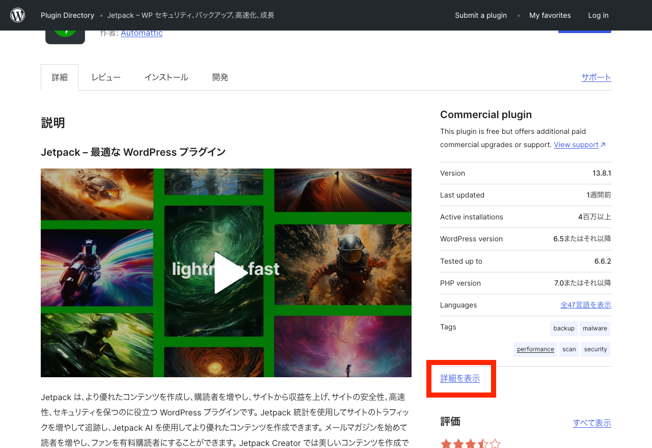Click the performance tag
The image size is (652, 448).
[535, 349]
